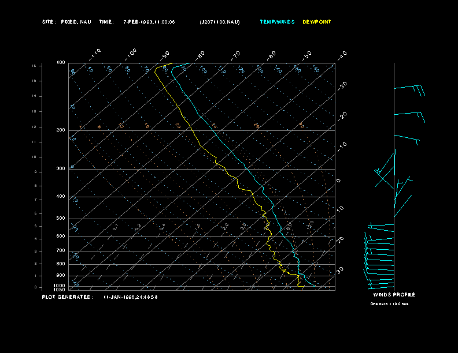This screenshot has height=353, width=458.
Task: Click the SITE: FIXED, NAU header text
Action: point(67,22)
